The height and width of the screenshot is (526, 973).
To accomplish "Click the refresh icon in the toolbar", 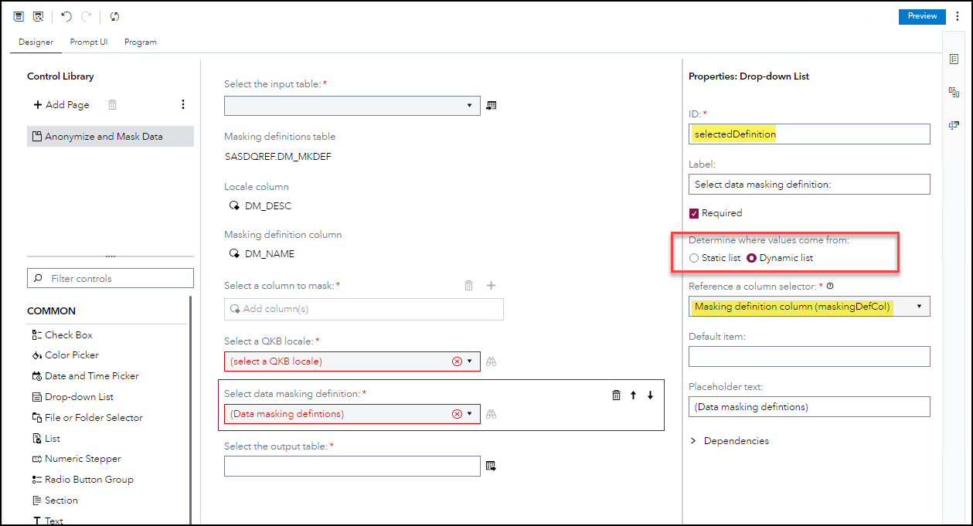I will pos(114,16).
